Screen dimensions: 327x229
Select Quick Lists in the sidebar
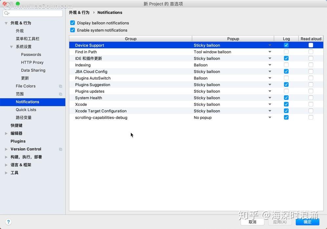click(26, 110)
